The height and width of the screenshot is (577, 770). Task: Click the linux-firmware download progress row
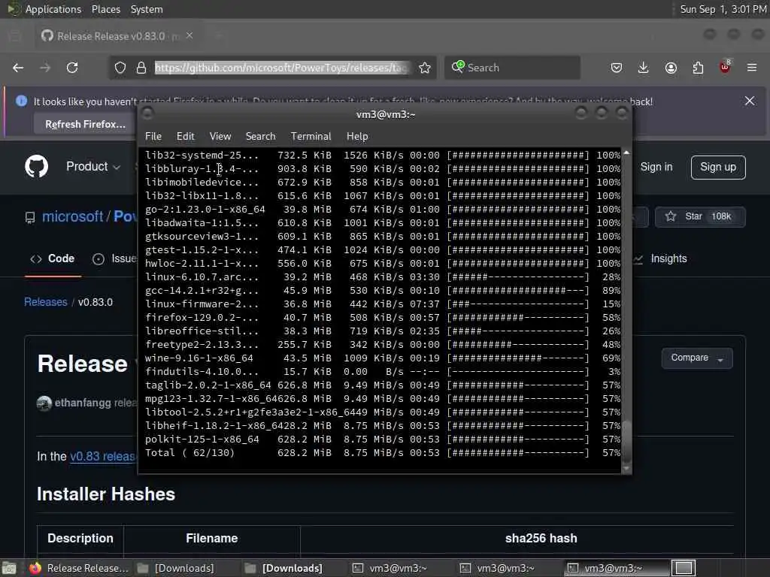[383, 304]
